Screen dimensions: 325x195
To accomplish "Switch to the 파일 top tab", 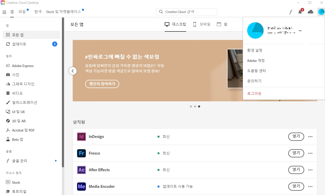I will 22,12.
